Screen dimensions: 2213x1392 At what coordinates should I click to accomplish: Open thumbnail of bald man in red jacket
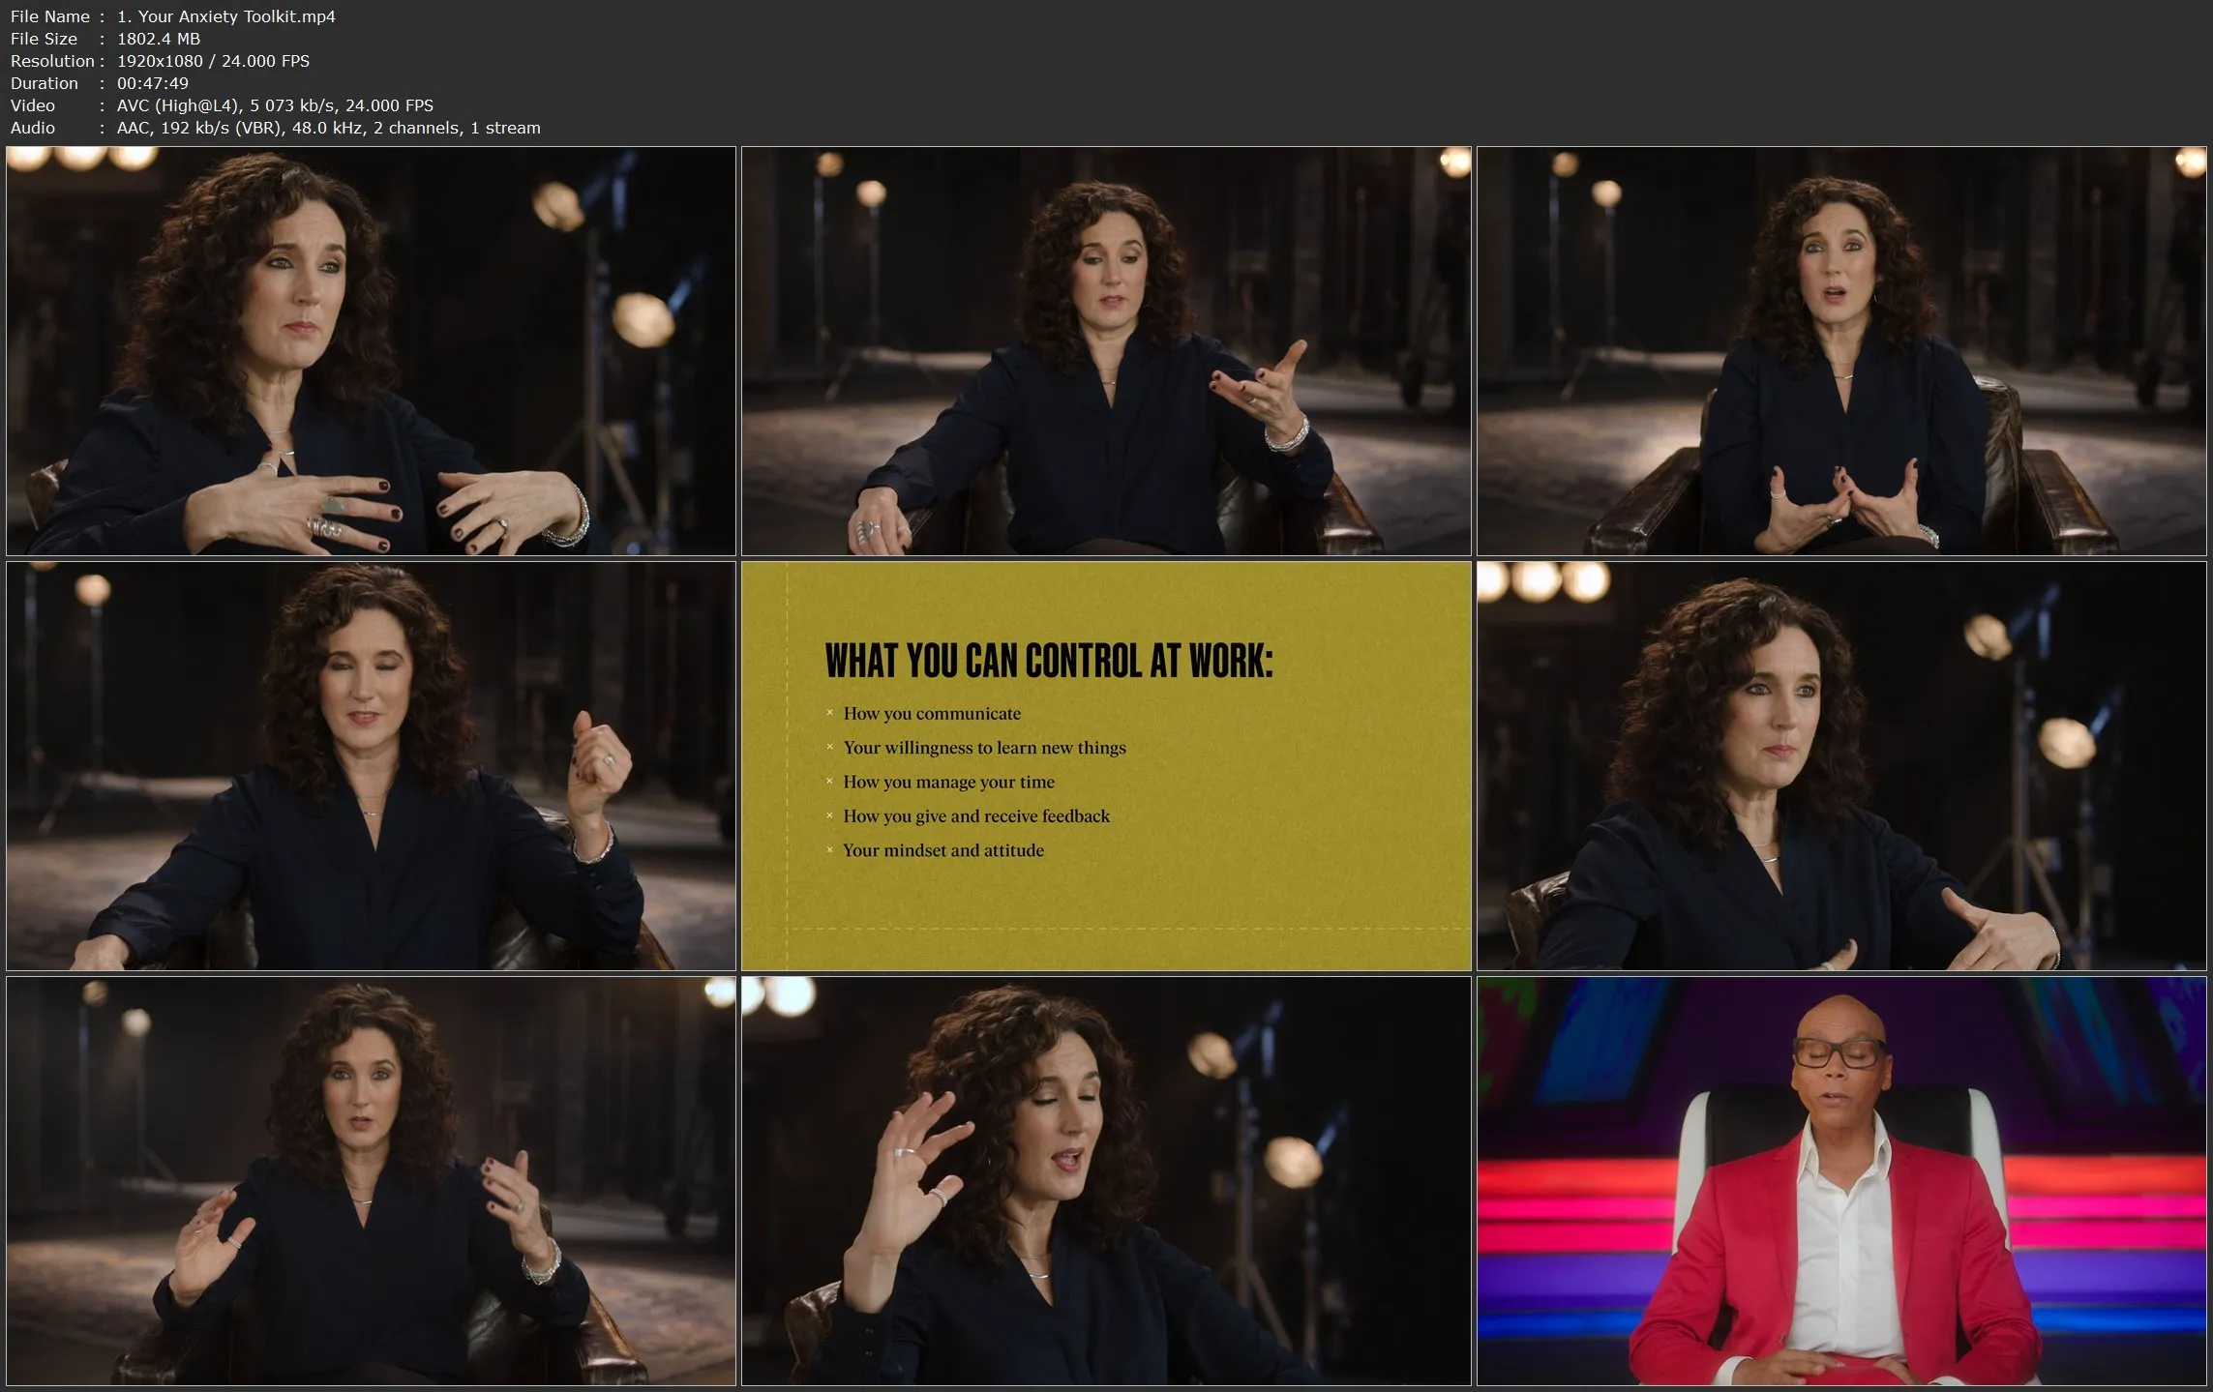coord(1841,1181)
